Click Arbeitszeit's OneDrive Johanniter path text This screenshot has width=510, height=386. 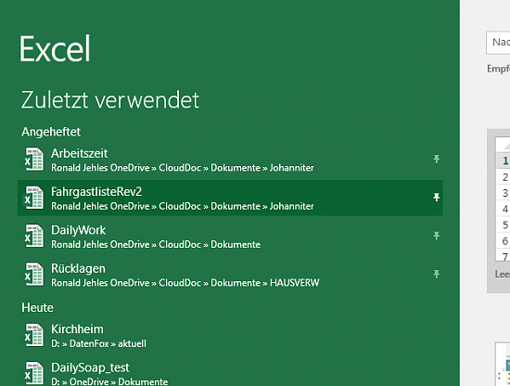tap(183, 168)
